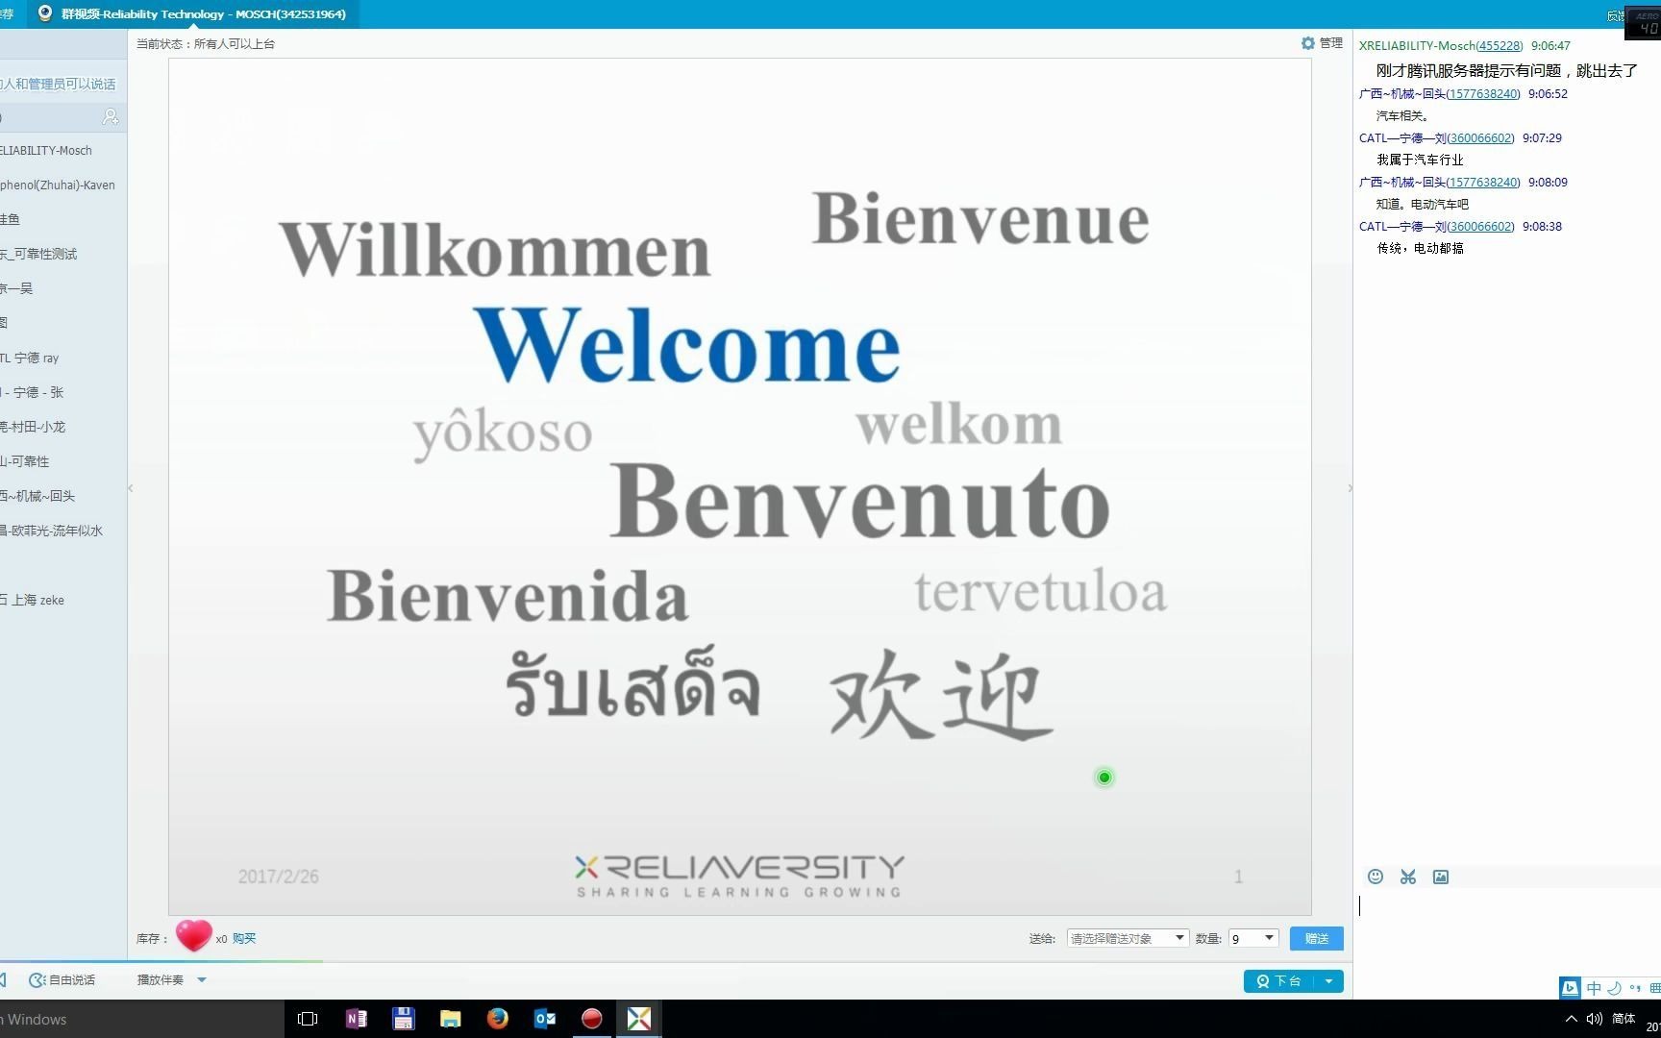Click the 下台 leave stage button

[1279, 981]
